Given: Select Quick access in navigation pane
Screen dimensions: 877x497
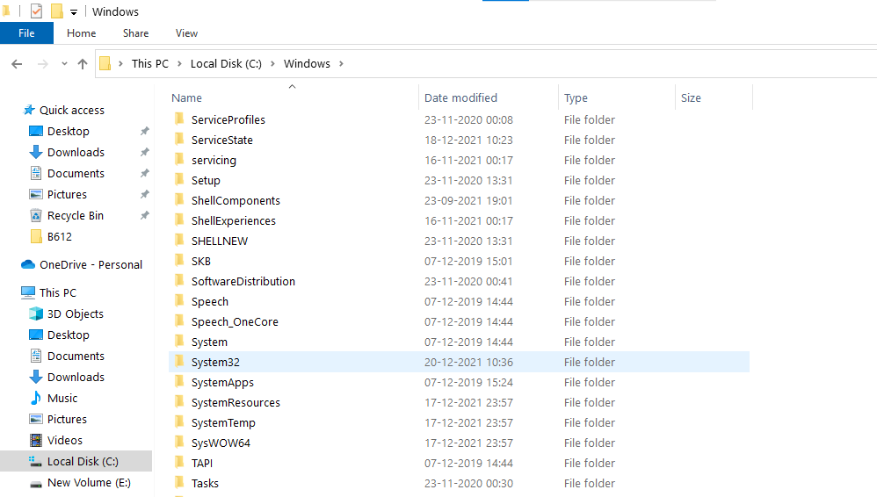Looking at the screenshot, I should pos(71,110).
